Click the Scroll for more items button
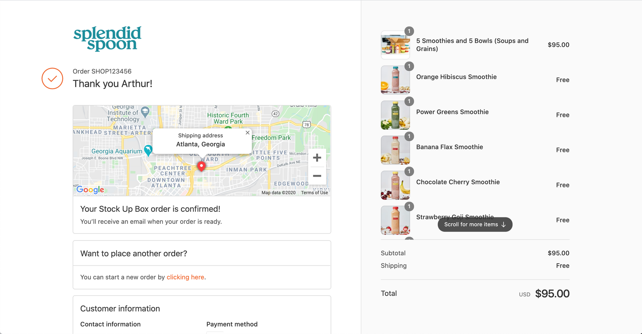 click(475, 224)
